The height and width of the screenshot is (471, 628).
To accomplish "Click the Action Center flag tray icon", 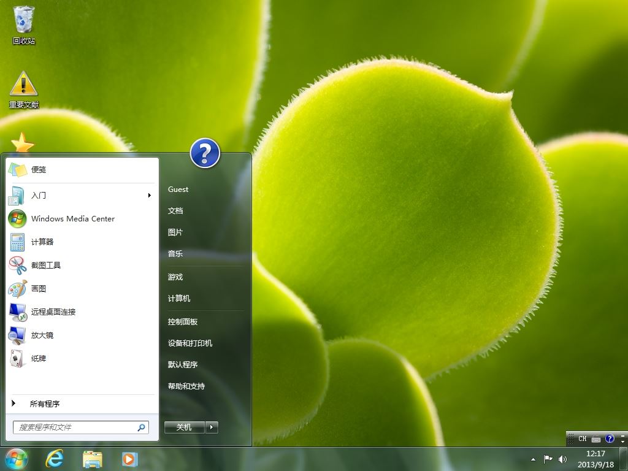I will (x=548, y=459).
